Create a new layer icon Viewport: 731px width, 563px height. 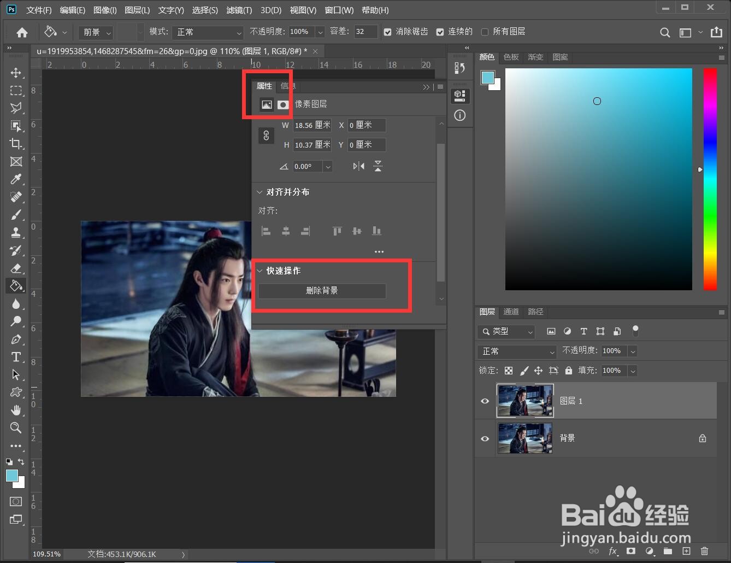coord(686,551)
